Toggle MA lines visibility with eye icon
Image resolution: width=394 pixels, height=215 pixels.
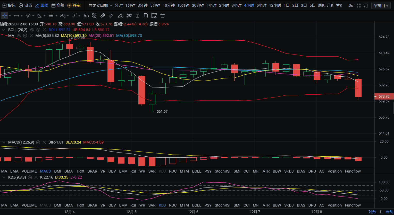19,36
